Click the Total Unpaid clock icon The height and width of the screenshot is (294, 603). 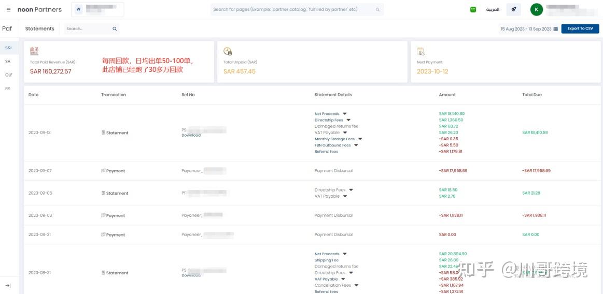coord(228,51)
